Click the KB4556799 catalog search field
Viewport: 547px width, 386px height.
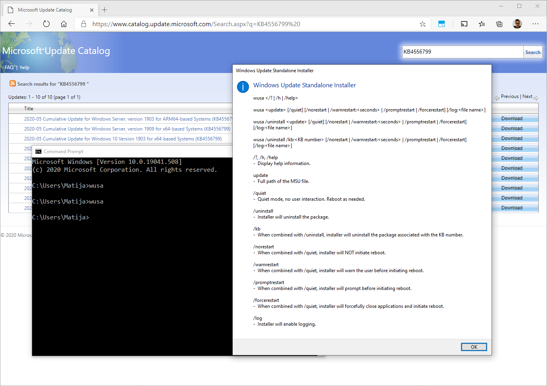click(x=463, y=52)
